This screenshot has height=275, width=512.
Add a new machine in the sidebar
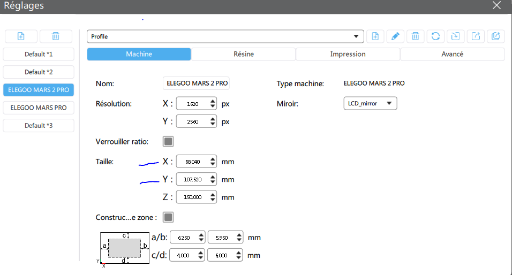click(21, 36)
